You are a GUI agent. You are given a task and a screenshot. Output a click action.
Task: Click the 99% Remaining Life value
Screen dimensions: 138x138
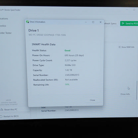[x=67, y=85]
